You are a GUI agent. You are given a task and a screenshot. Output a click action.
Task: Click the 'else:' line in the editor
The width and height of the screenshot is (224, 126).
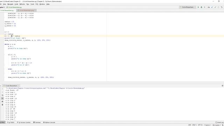[10, 69]
